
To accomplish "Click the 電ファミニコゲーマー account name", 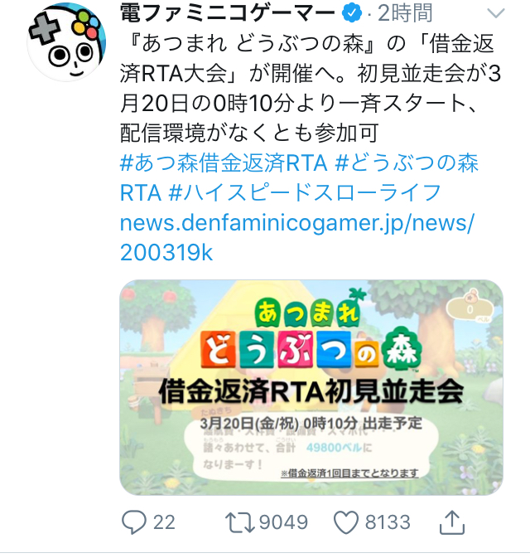I will (x=228, y=13).
